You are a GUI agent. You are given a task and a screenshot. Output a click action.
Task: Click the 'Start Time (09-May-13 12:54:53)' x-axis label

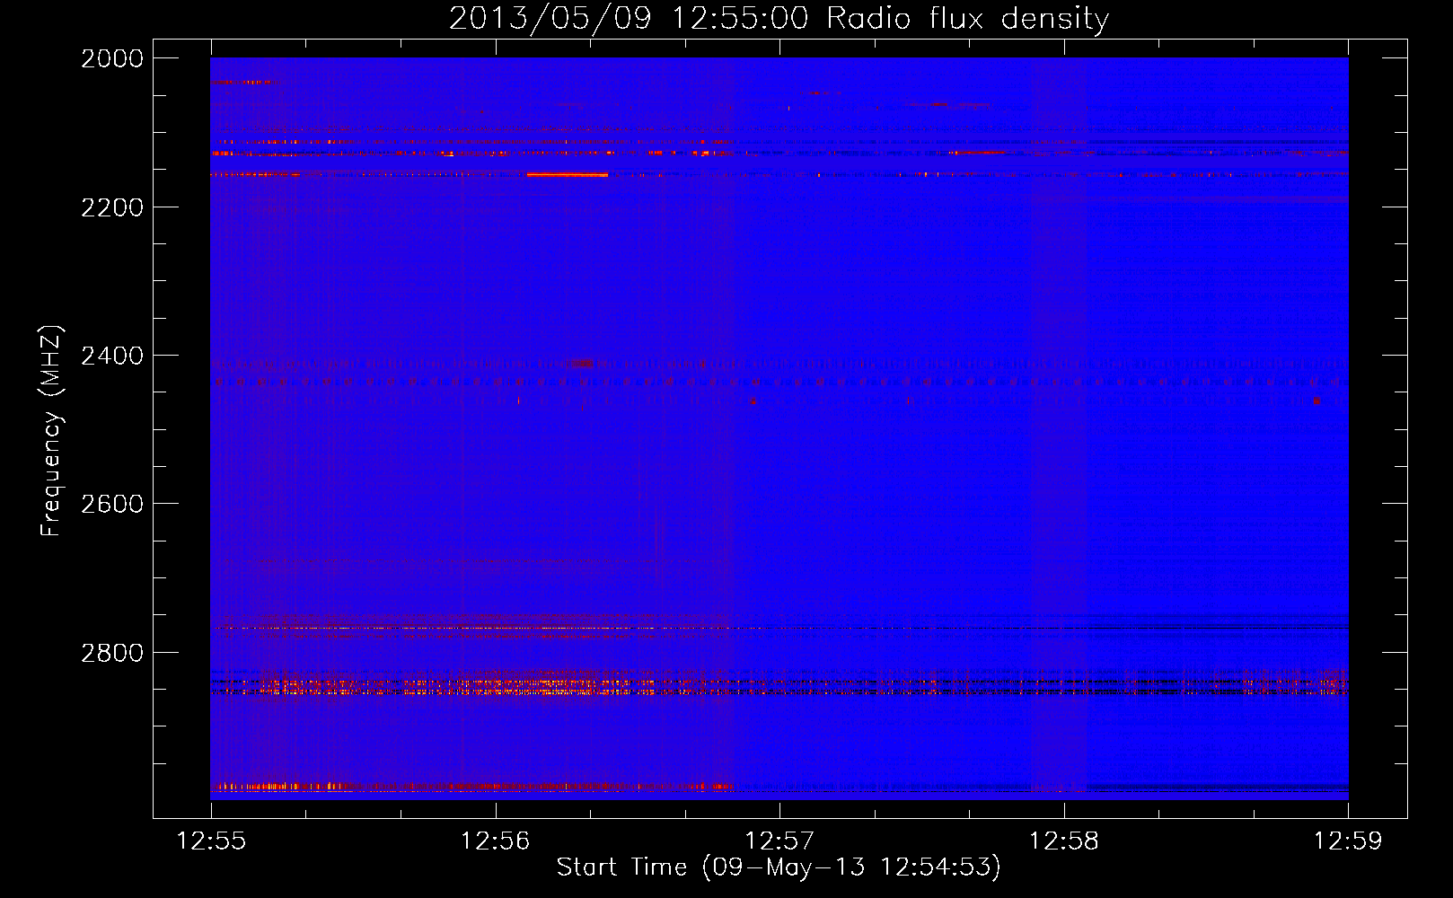(779, 867)
